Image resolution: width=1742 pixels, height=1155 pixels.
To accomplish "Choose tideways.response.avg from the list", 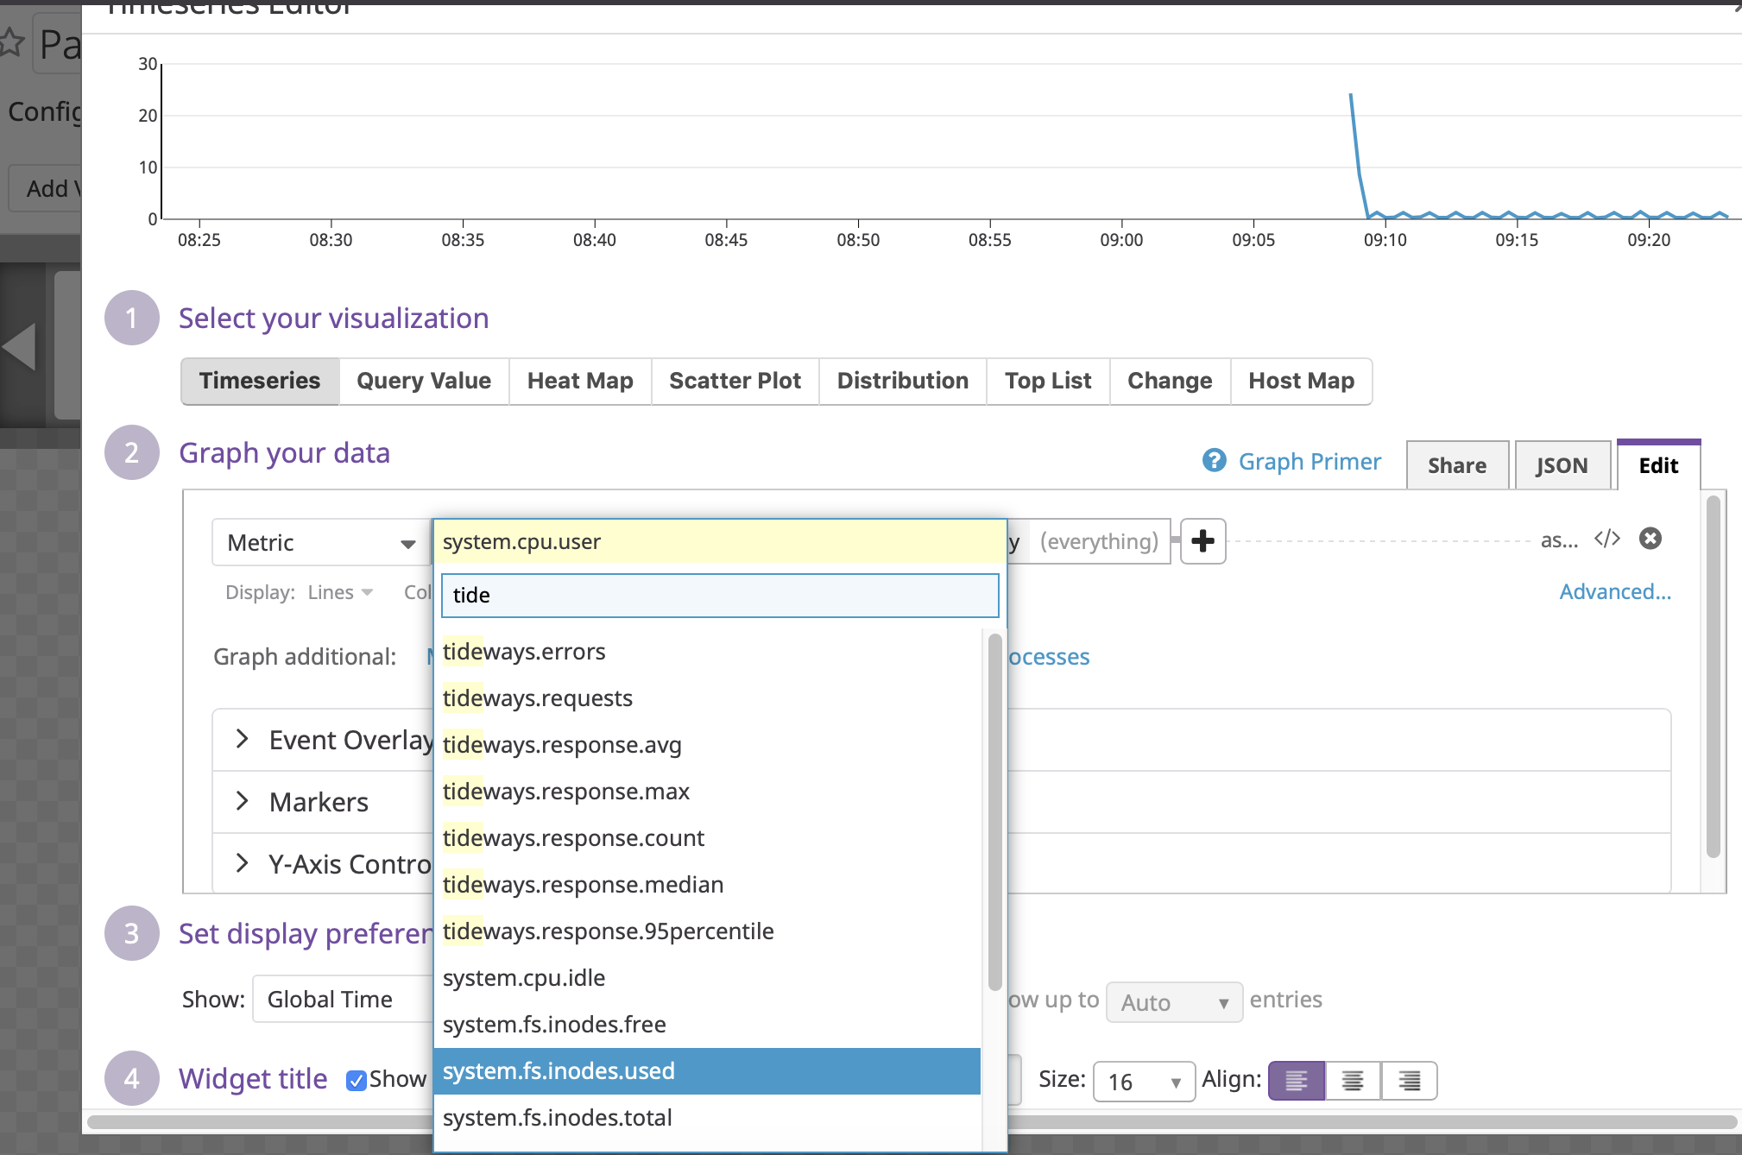I will tap(707, 745).
